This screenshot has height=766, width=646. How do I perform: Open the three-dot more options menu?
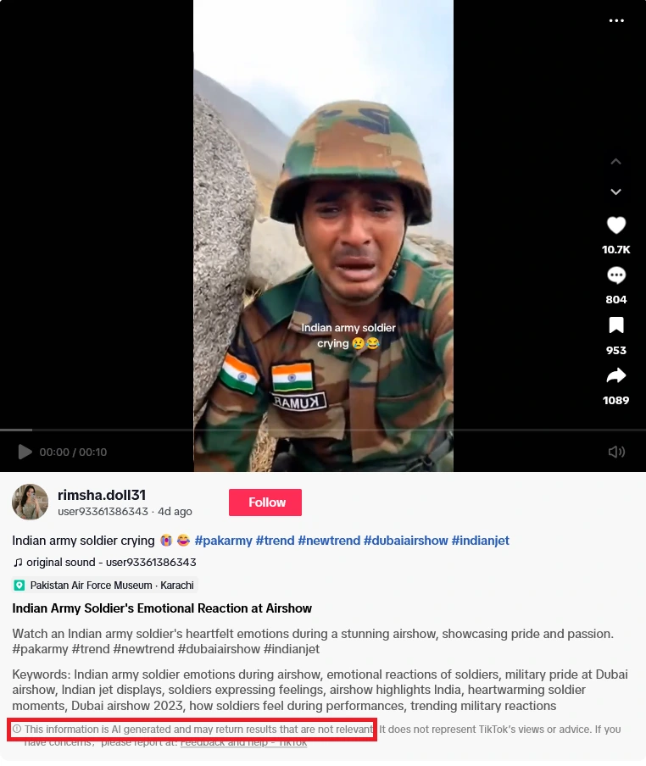pos(616,20)
